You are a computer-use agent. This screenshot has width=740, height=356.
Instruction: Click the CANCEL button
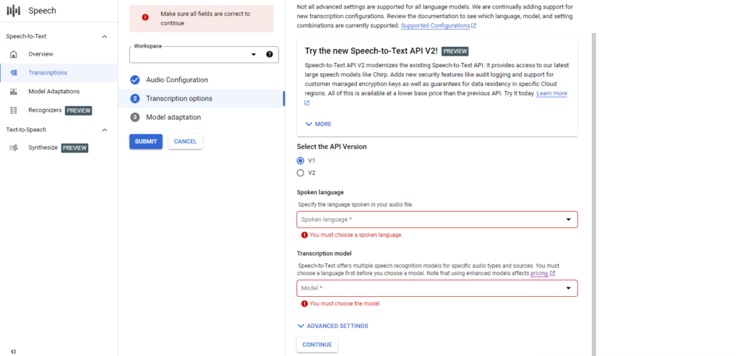[x=186, y=142]
